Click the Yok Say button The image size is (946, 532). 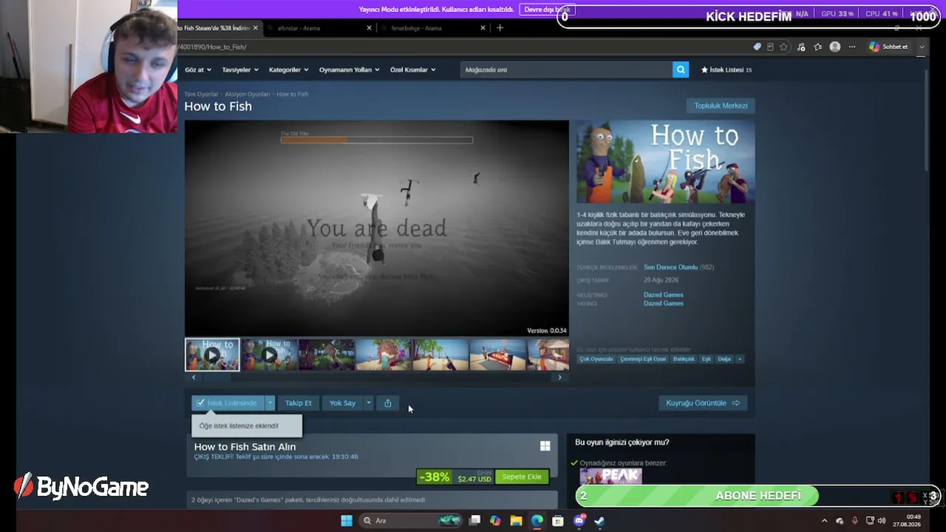(x=342, y=403)
